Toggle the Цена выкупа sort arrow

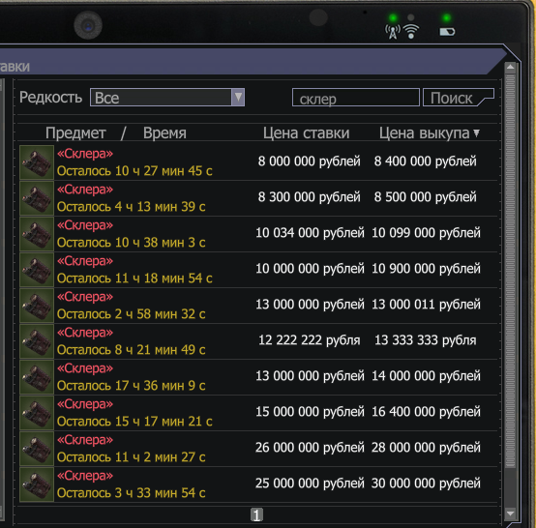(477, 132)
